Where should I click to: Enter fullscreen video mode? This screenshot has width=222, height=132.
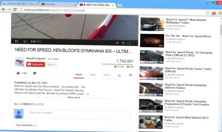pos(135,43)
